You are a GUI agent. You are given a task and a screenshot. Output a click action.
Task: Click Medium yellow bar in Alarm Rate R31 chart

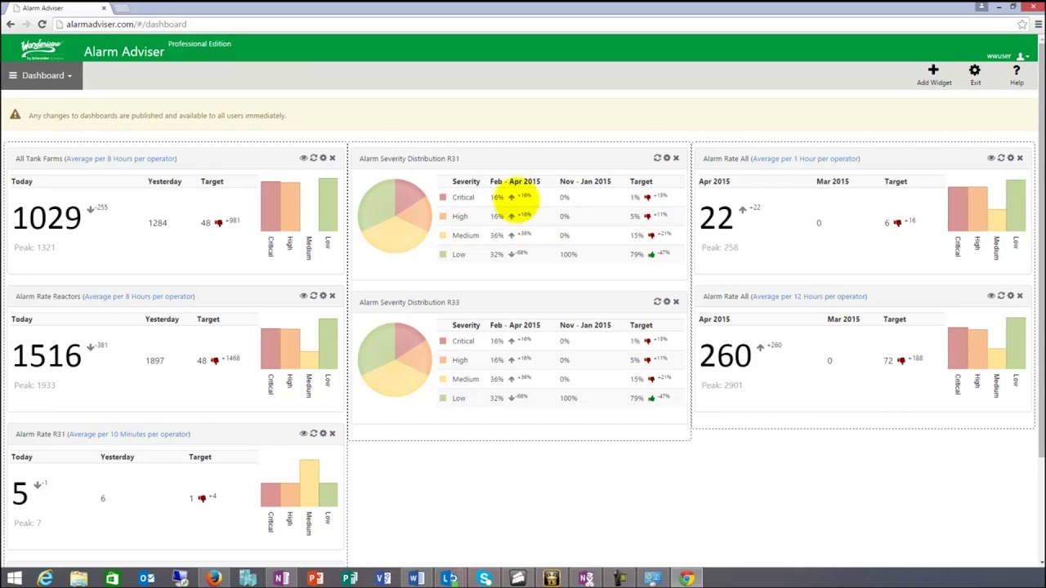(309, 483)
